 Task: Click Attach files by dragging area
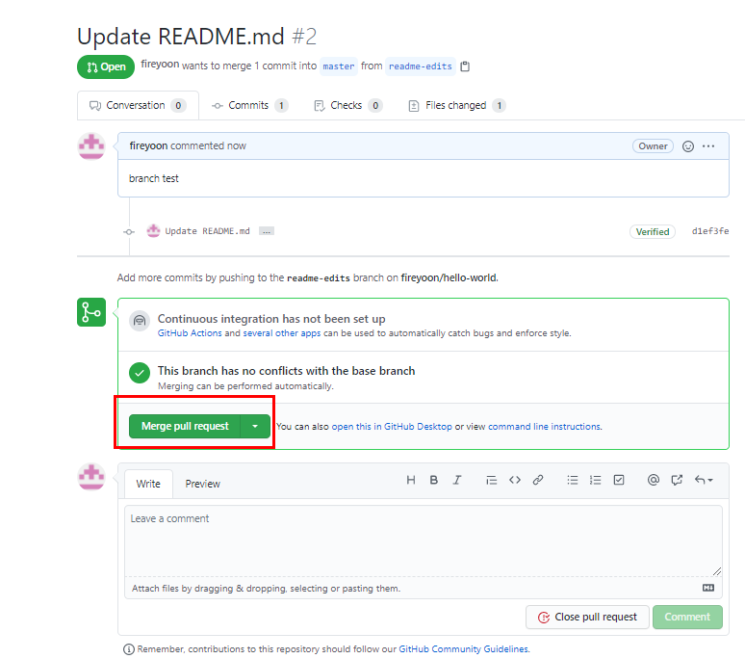pos(424,588)
